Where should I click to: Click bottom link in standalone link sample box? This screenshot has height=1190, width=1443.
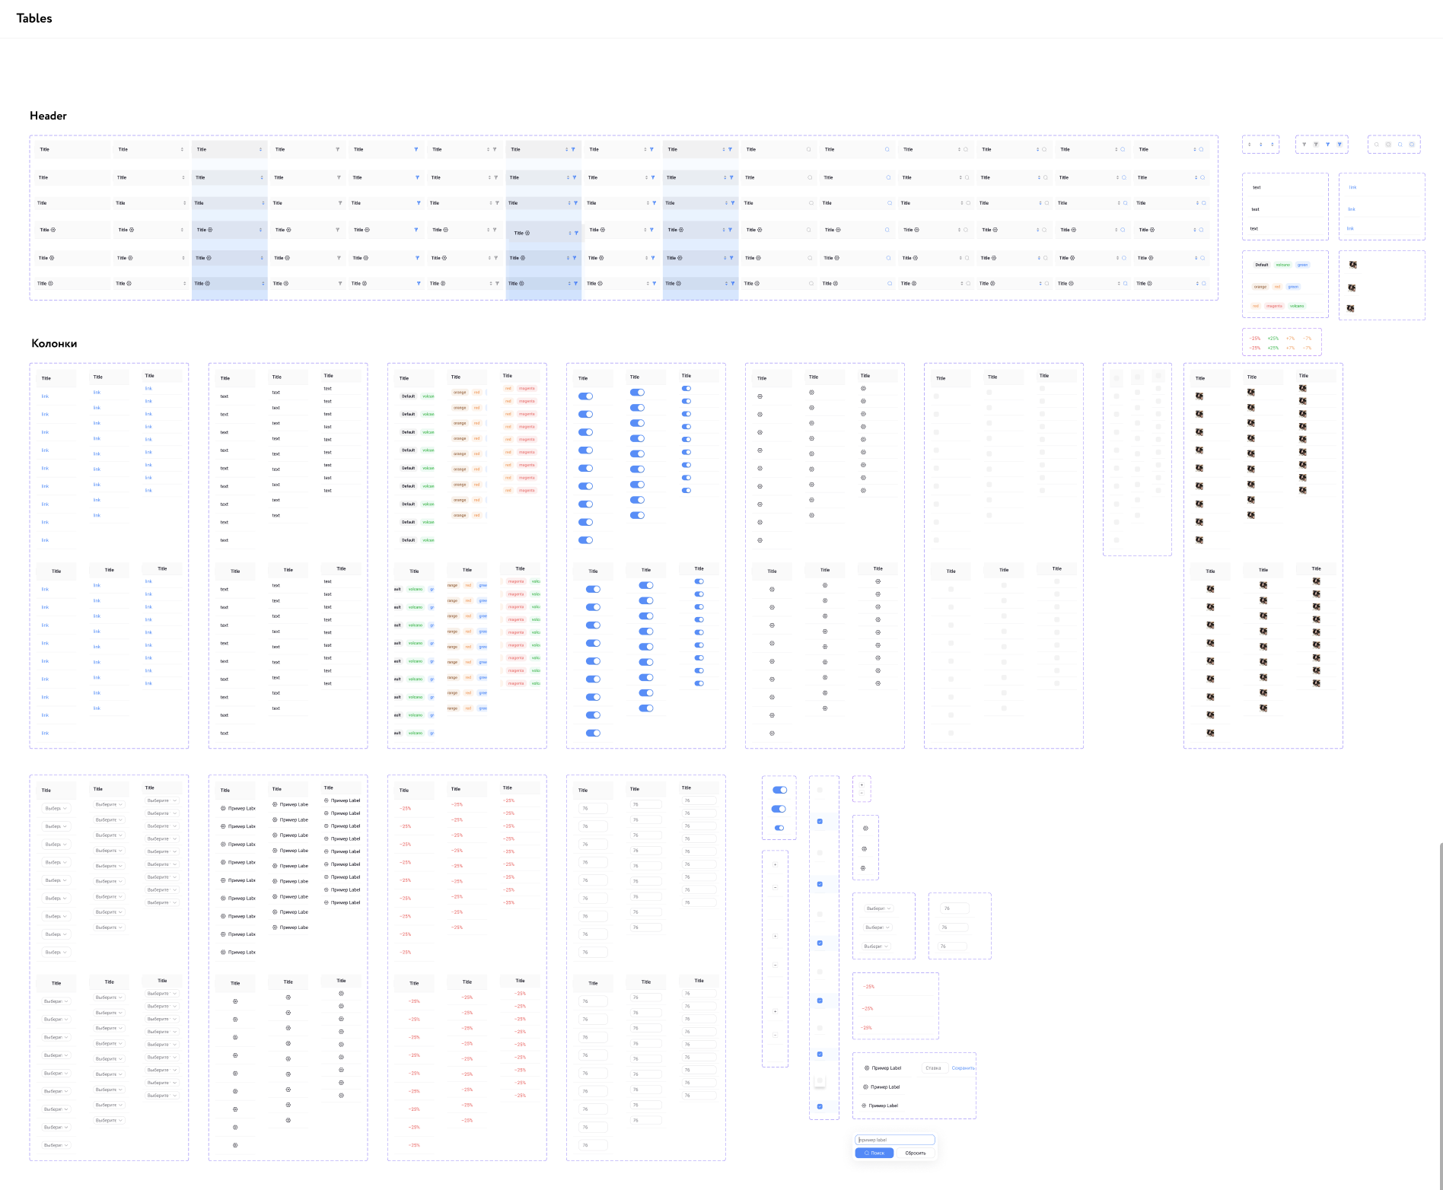click(x=1351, y=228)
